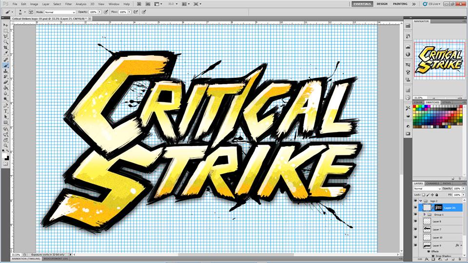The height and width of the screenshot is (263, 468).
Task: Select the Lasso tool
Action: pos(6,37)
